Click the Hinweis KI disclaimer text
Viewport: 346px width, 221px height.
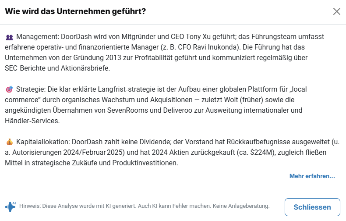(145, 206)
